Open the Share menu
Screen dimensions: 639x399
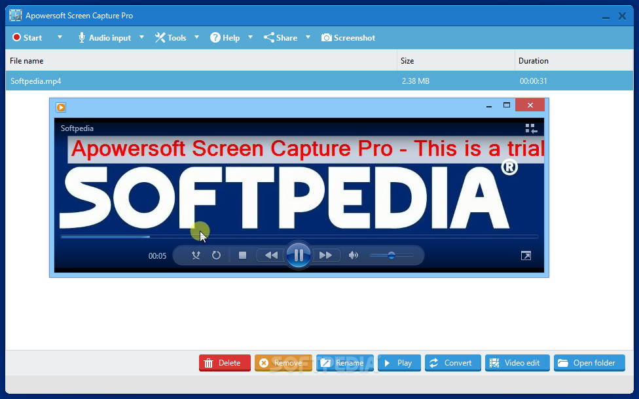[x=280, y=37]
